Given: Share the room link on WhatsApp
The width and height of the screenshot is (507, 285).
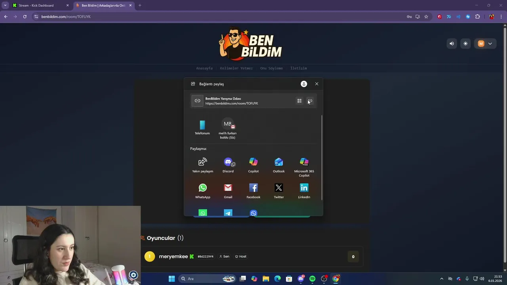Looking at the screenshot, I should click(x=203, y=191).
